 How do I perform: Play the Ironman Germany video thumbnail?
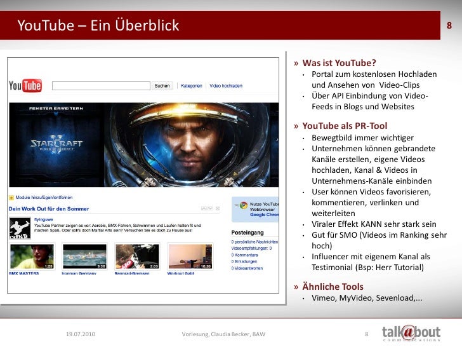coord(84,256)
